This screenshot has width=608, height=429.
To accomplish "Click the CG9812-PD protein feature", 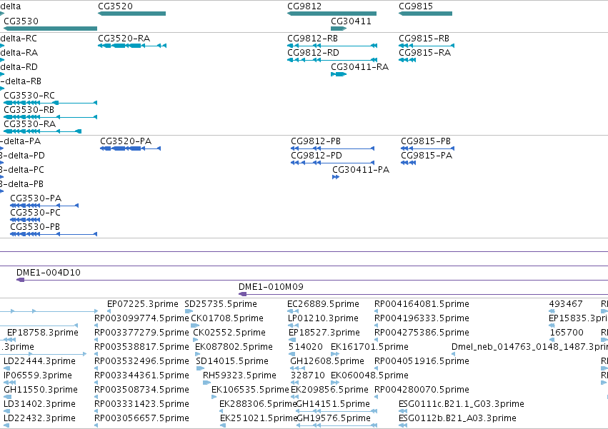I will pyautogui.click(x=333, y=163).
